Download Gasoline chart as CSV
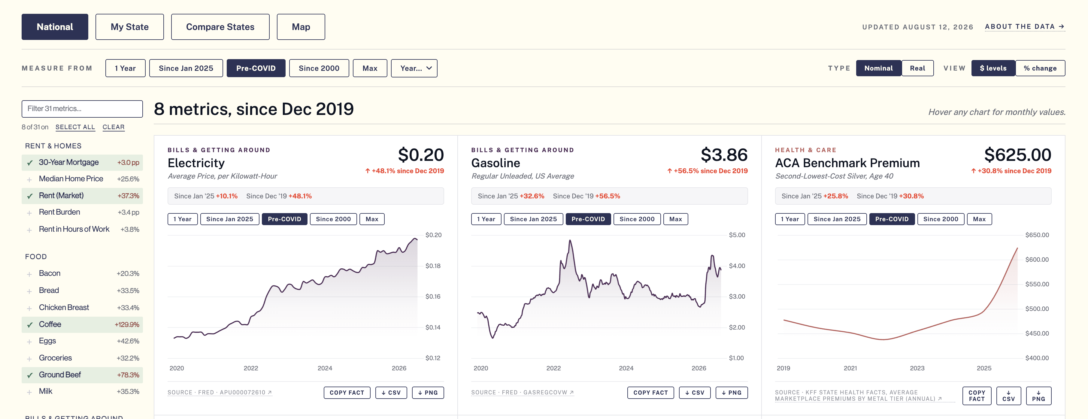The height and width of the screenshot is (419, 1088). click(x=694, y=392)
